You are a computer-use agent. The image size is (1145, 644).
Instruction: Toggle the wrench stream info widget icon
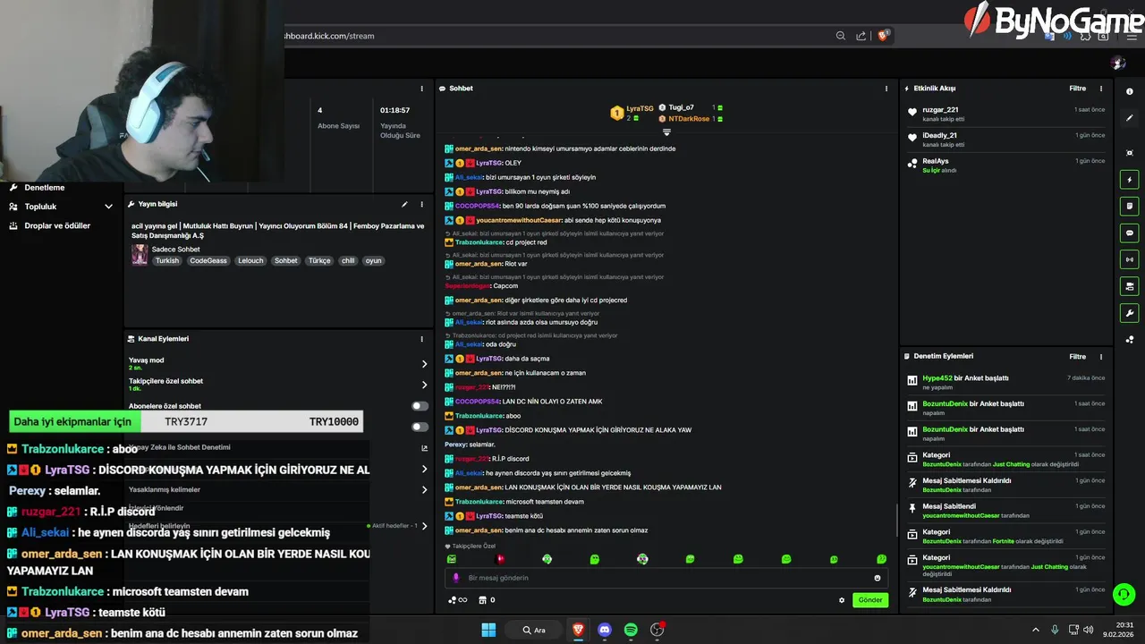click(x=1129, y=313)
